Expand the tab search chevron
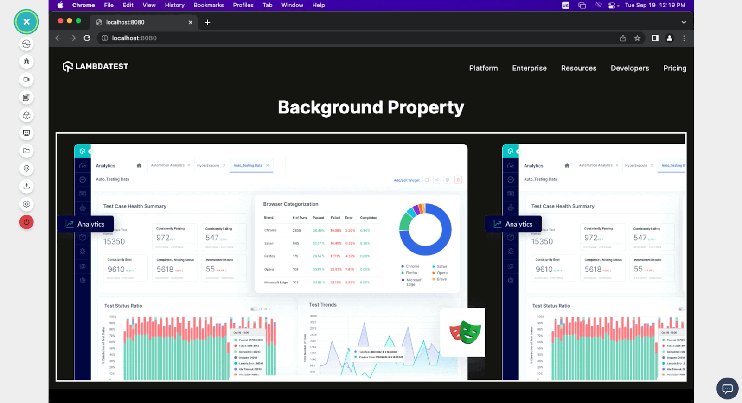 pyautogui.click(x=684, y=22)
